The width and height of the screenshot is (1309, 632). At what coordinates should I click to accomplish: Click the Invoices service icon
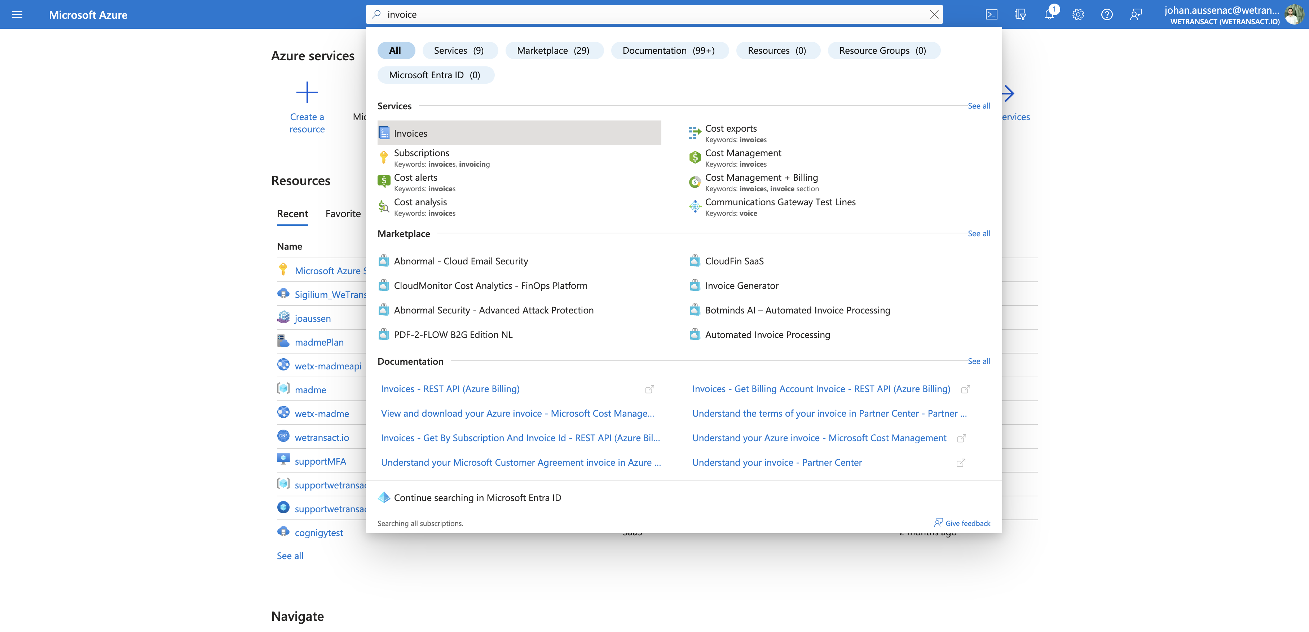click(x=384, y=133)
